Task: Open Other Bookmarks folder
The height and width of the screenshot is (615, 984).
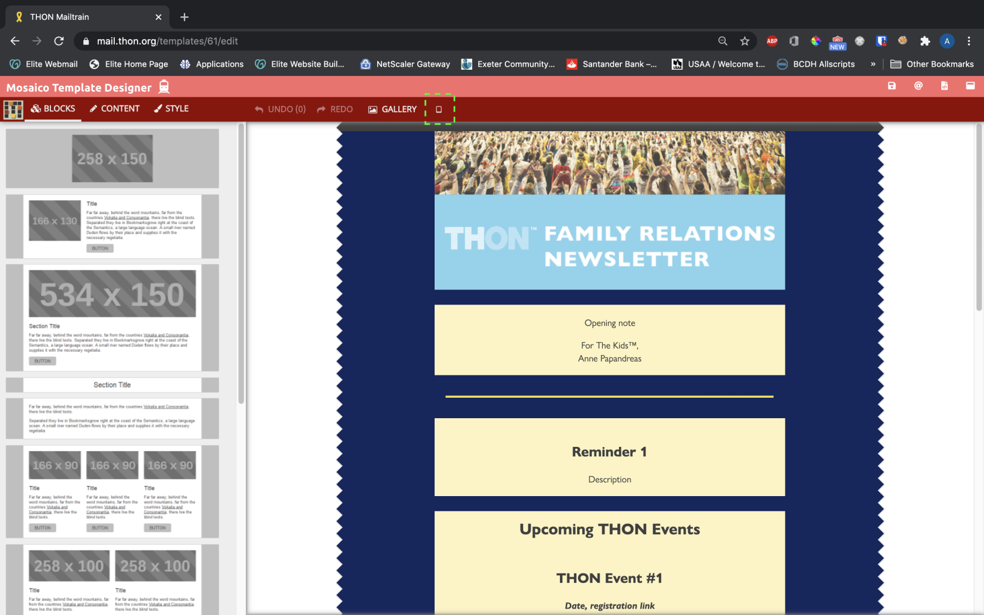Action: [x=932, y=64]
